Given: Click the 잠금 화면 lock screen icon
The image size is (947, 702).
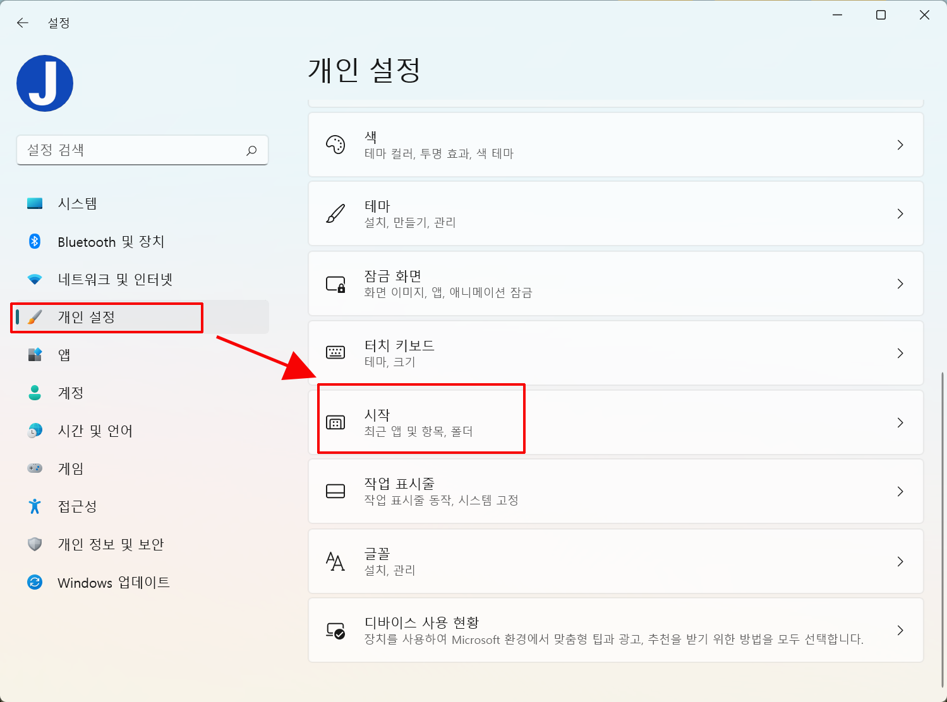Looking at the screenshot, I should click(x=335, y=283).
